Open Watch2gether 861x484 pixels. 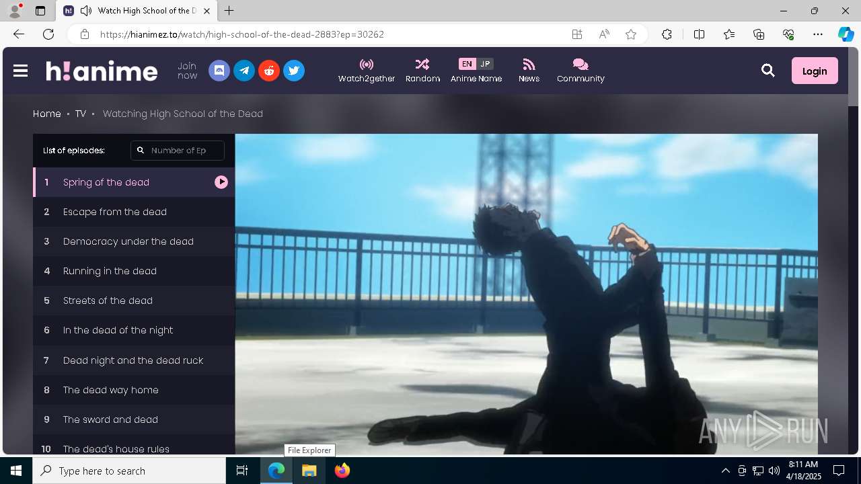pos(367,71)
